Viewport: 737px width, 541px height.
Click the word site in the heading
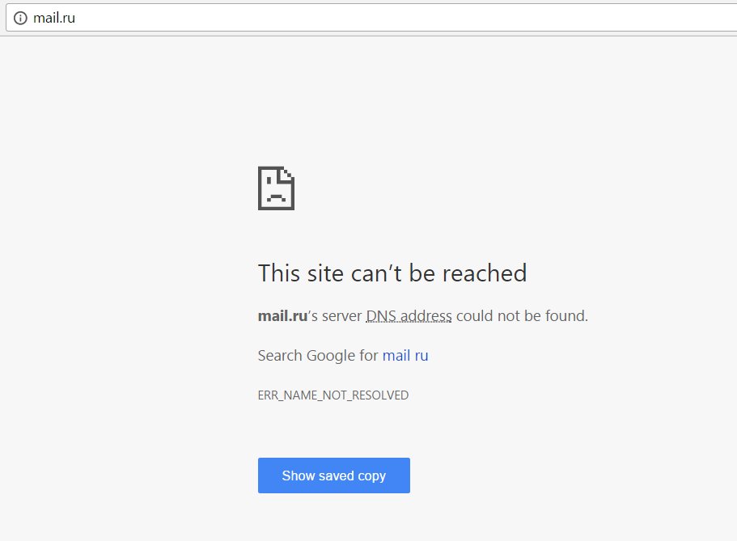(325, 273)
